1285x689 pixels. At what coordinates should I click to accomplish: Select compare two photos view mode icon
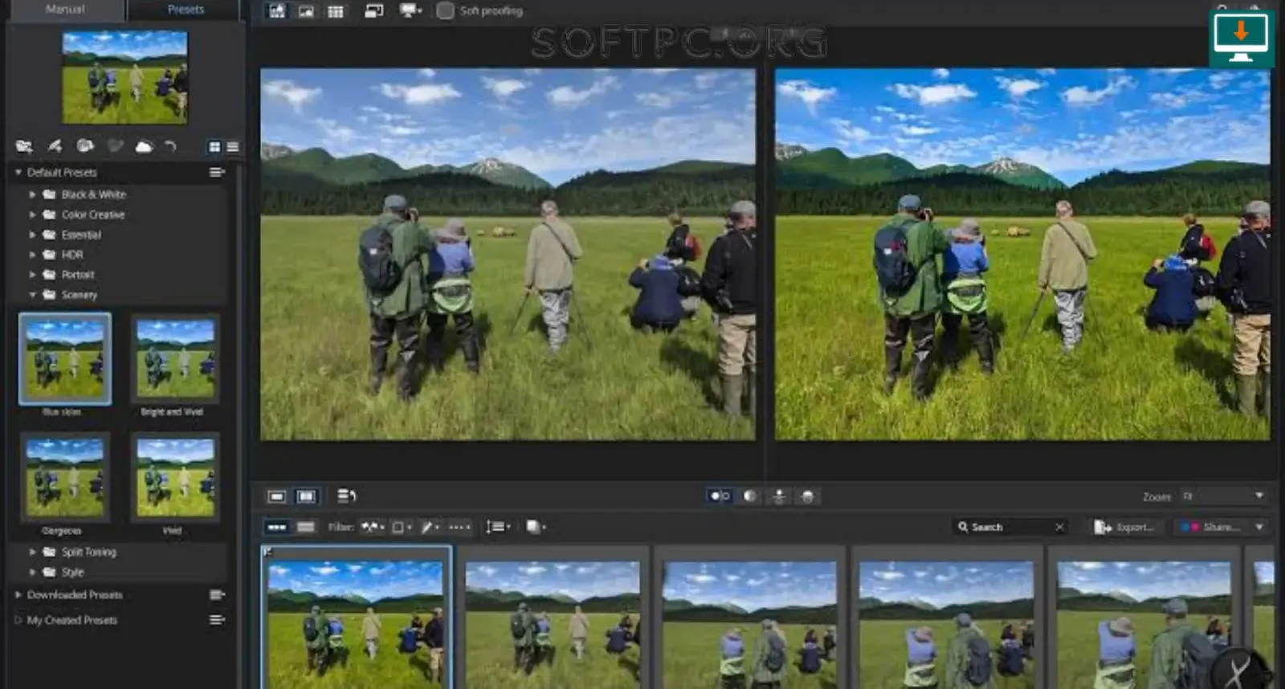pos(306,496)
